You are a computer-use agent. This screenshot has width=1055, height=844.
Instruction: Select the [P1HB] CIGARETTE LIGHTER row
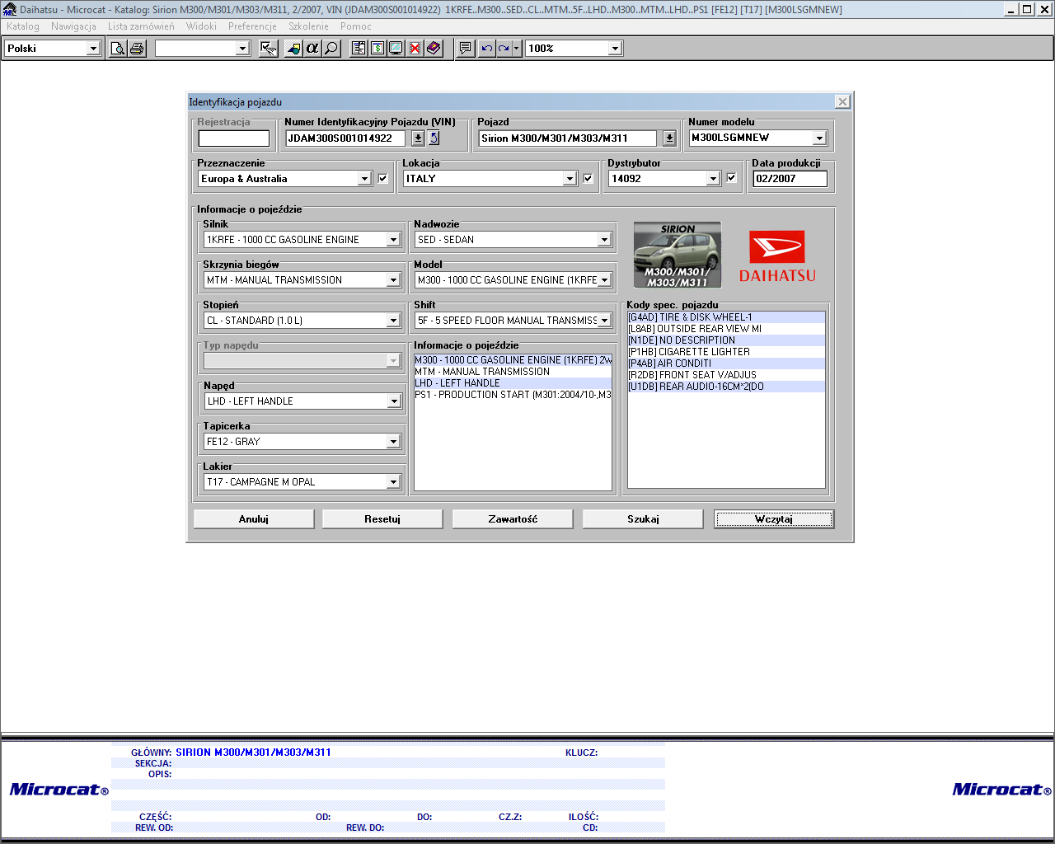(x=726, y=352)
